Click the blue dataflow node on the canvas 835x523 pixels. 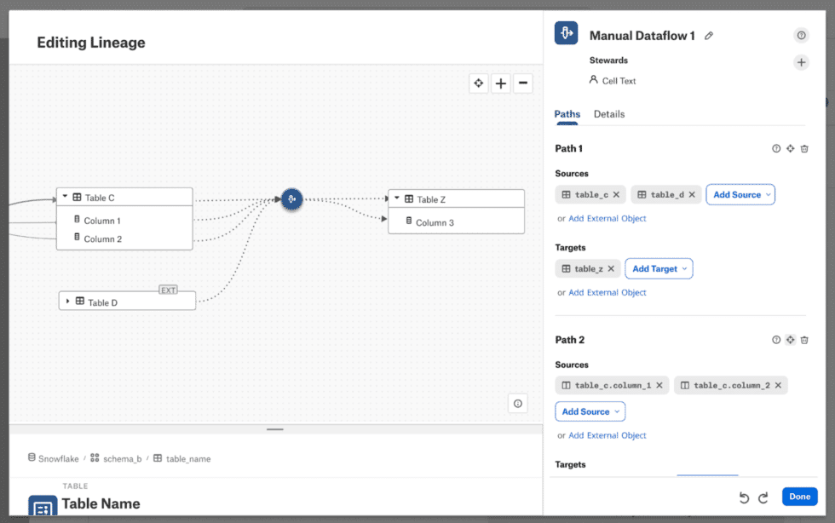pyautogui.click(x=292, y=198)
